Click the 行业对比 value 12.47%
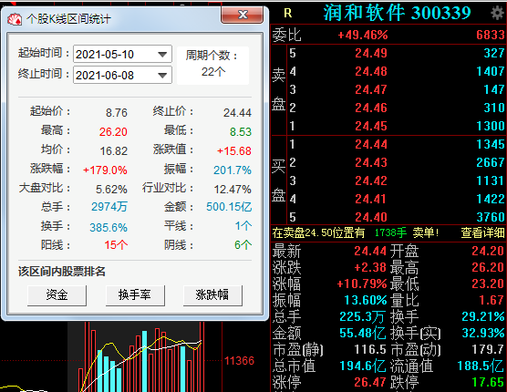The image size is (507, 392). pyautogui.click(x=233, y=189)
